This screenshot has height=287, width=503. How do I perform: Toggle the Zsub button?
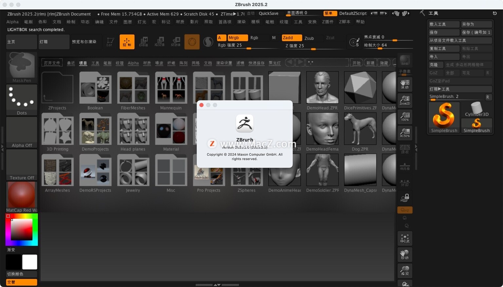[x=309, y=38]
